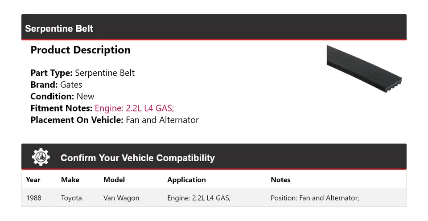Image resolution: width=428 pixels, height=221 pixels.
Task: Click the Confirm Your Vehicle Compatibility heading
Action: click(137, 158)
